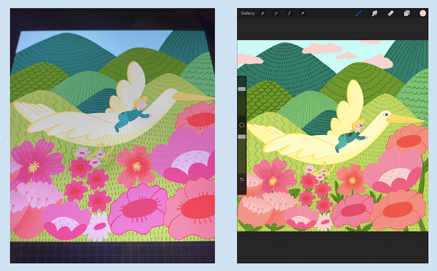Image resolution: width=437 pixels, height=271 pixels.
Task: Click the left photo of the tablet screen
Action: tap(112, 135)
